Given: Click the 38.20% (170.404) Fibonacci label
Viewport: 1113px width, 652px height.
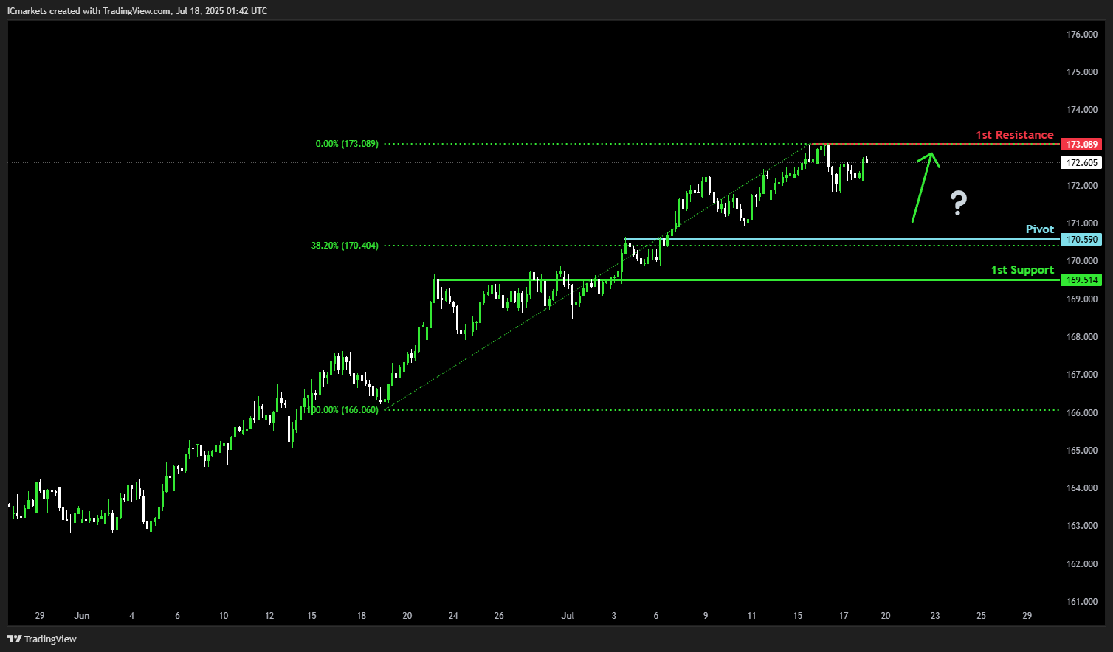Looking at the screenshot, I should click(345, 246).
